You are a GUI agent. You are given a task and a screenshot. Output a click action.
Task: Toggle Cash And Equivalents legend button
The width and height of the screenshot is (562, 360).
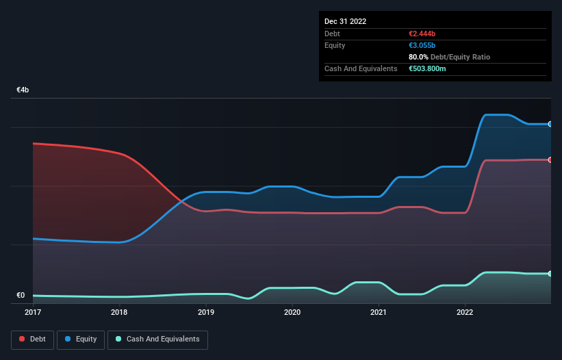157,339
